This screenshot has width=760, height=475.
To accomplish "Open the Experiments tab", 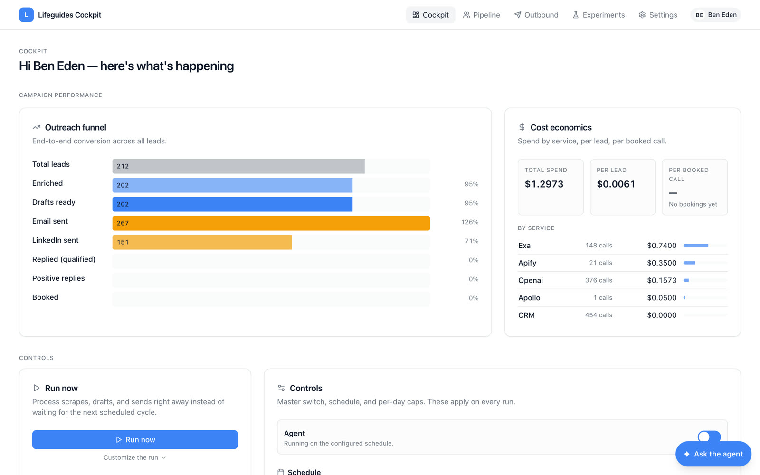I will click(x=598, y=15).
